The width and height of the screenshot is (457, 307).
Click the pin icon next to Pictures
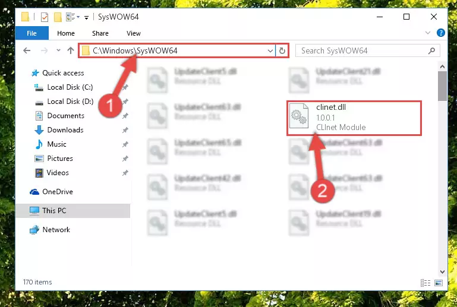tap(125, 159)
